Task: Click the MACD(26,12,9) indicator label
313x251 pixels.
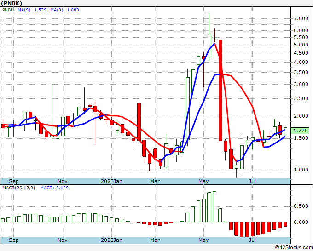Action: 18,188
